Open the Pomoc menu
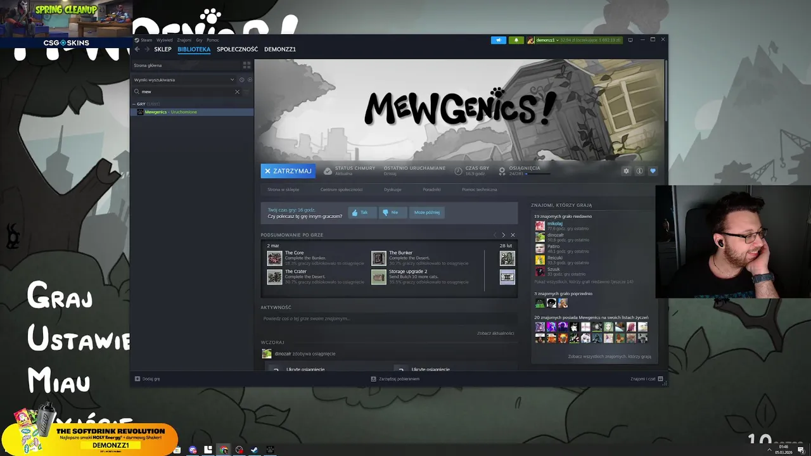Viewport: 811px width, 456px height. 213,40
